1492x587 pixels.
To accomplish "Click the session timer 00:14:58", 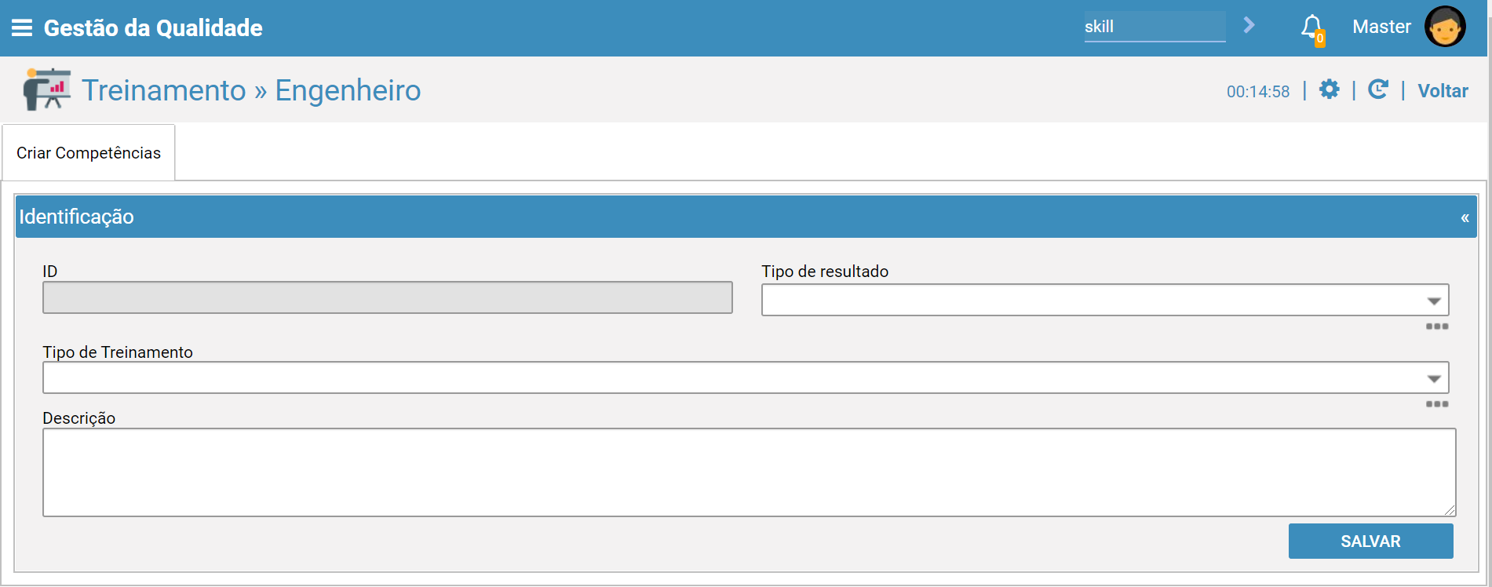I will pos(1258,92).
